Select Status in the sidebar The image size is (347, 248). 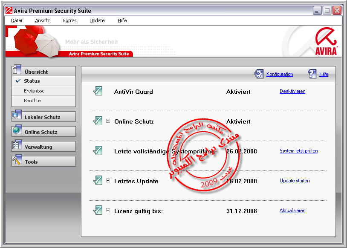[x=43, y=81]
